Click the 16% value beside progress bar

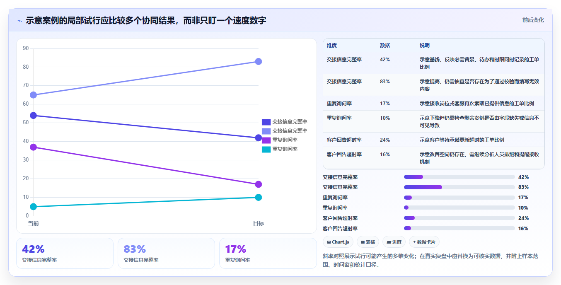(x=523, y=229)
